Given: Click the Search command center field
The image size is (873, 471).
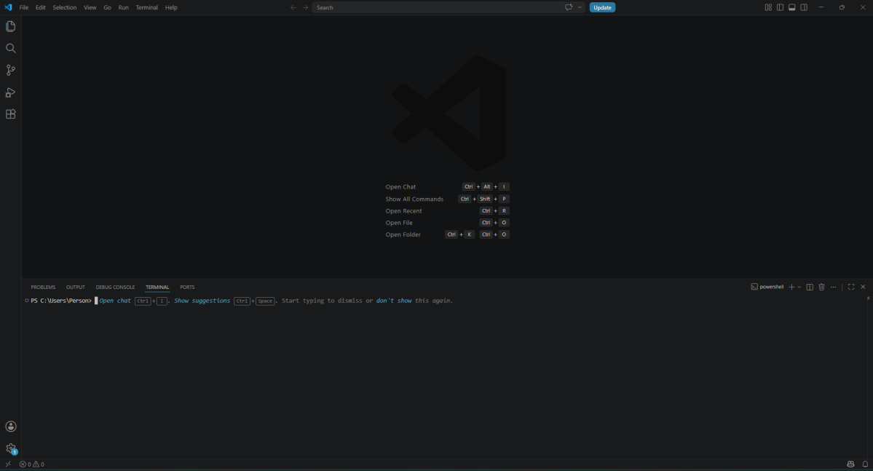Looking at the screenshot, I should tap(437, 7).
